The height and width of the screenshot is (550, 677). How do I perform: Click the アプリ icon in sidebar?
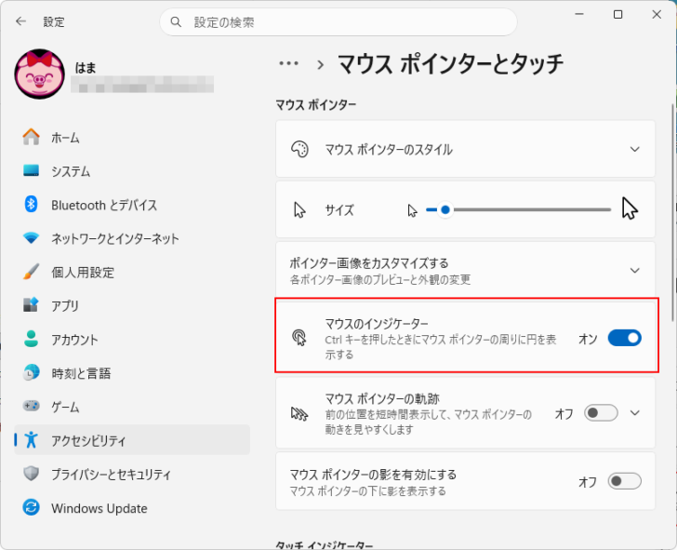point(31,305)
